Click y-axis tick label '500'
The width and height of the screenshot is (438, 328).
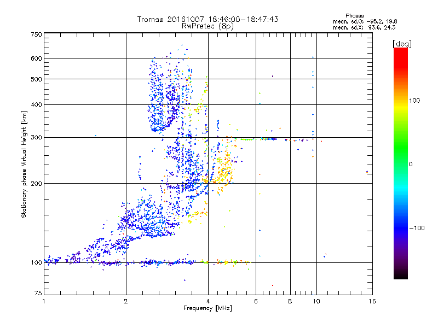pos(37,79)
